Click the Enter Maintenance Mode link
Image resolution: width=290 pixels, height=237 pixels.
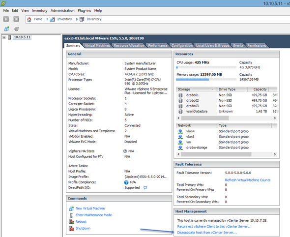(x=93, y=215)
